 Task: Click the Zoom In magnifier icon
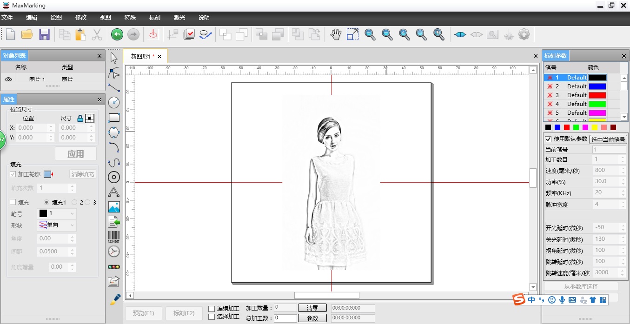tap(370, 34)
